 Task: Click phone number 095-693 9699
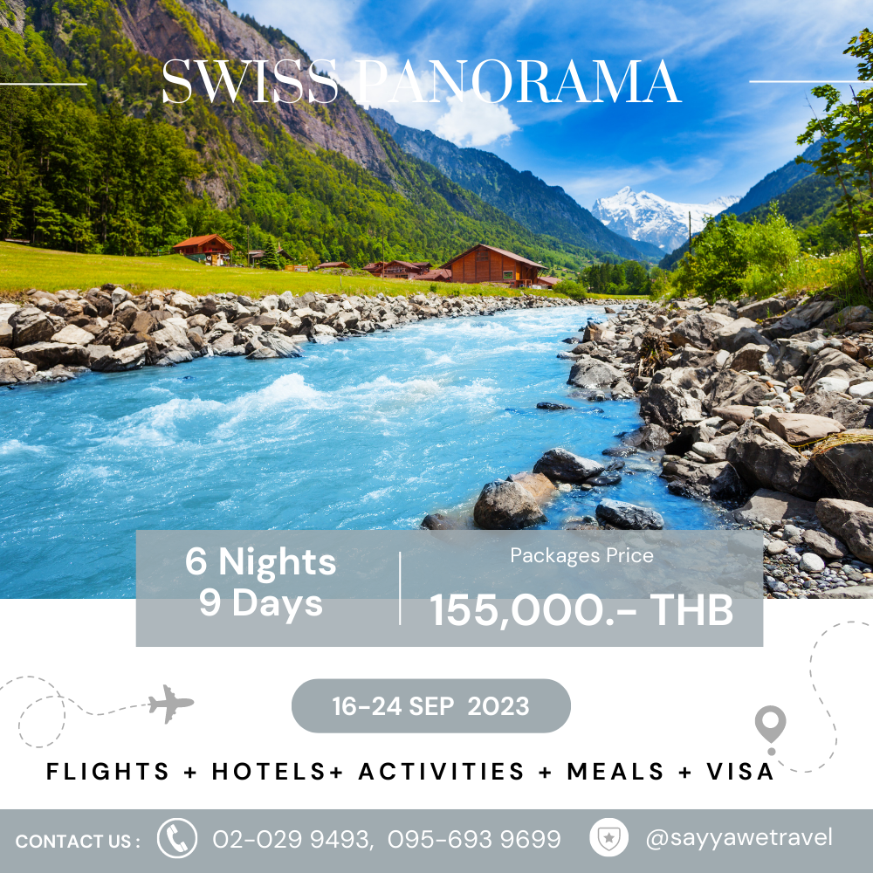click(x=474, y=839)
